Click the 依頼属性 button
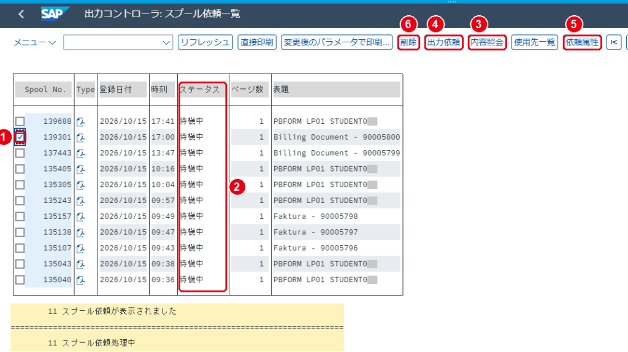 pos(582,42)
